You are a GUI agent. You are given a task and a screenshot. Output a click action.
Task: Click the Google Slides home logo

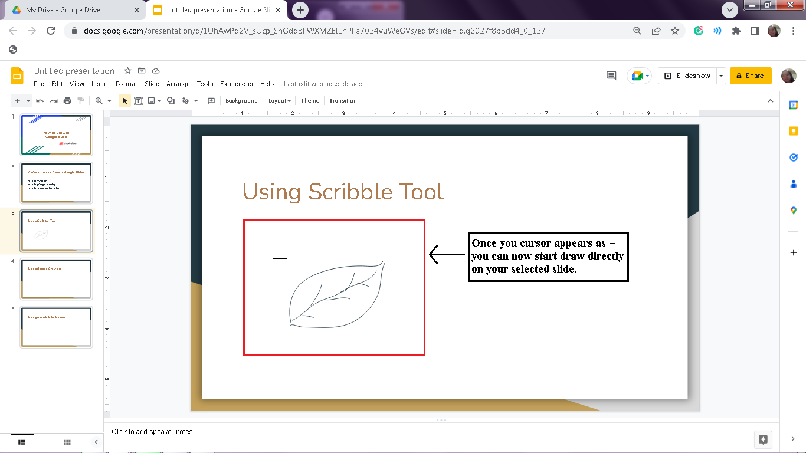17,75
